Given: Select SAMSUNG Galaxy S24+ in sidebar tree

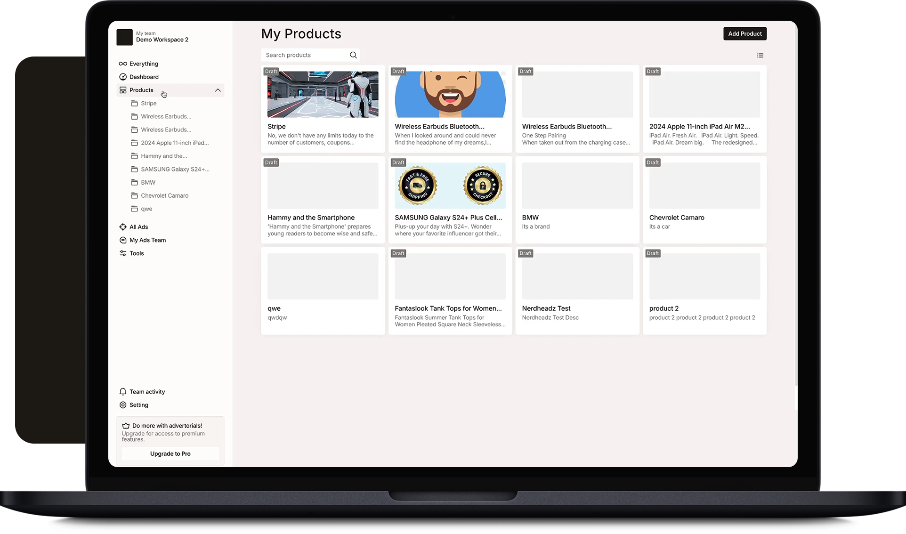Looking at the screenshot, I should pos(175,169).
